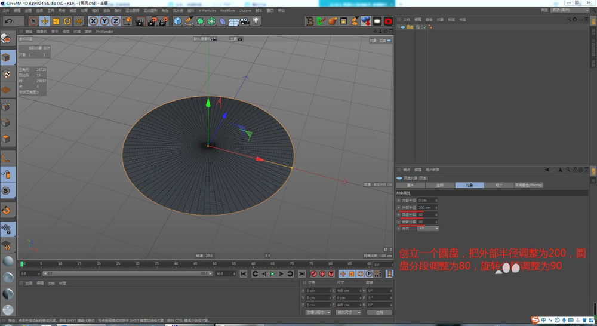Switch to the 坐标 tab
The image size is (597, 326).
pyautogui.click(x=440, y=185)
